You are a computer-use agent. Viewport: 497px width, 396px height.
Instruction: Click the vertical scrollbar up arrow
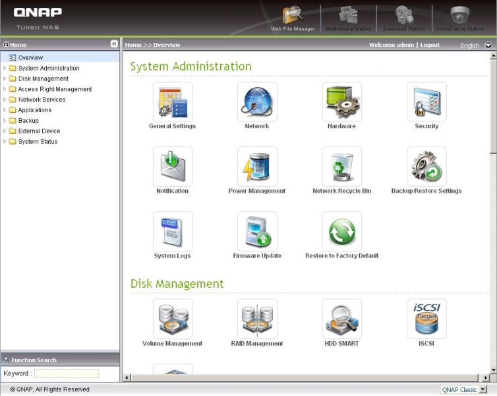coord(493,56)
